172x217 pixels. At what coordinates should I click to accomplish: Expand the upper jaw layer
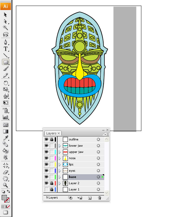tap(60, 152)
